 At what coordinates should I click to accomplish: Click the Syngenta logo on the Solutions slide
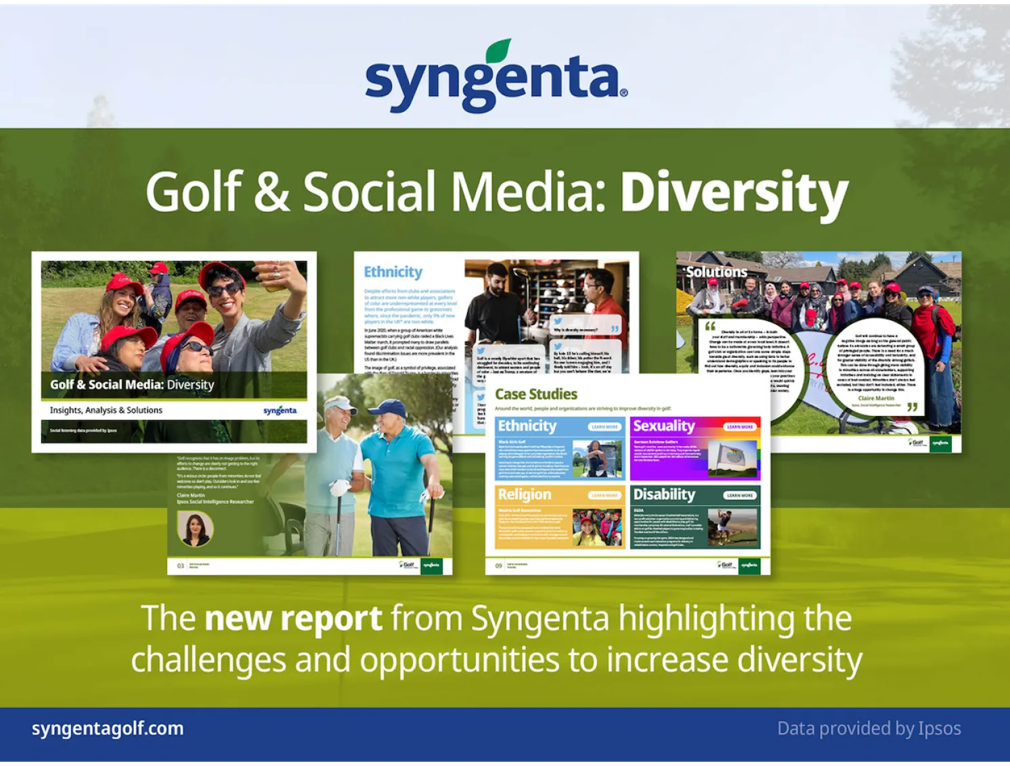(940, 444)
